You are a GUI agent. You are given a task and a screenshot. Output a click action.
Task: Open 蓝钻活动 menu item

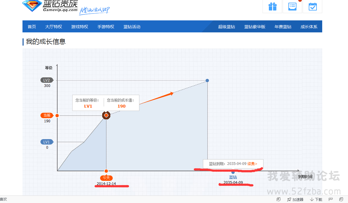pos(132,27)
